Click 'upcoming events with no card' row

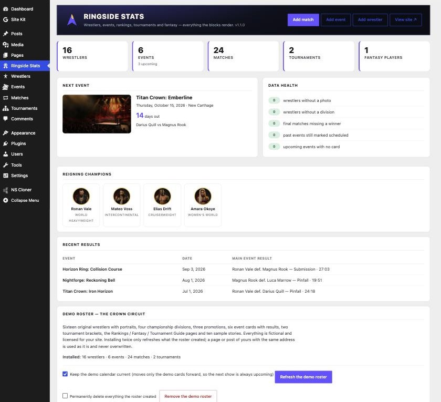[x=346, y=147]
